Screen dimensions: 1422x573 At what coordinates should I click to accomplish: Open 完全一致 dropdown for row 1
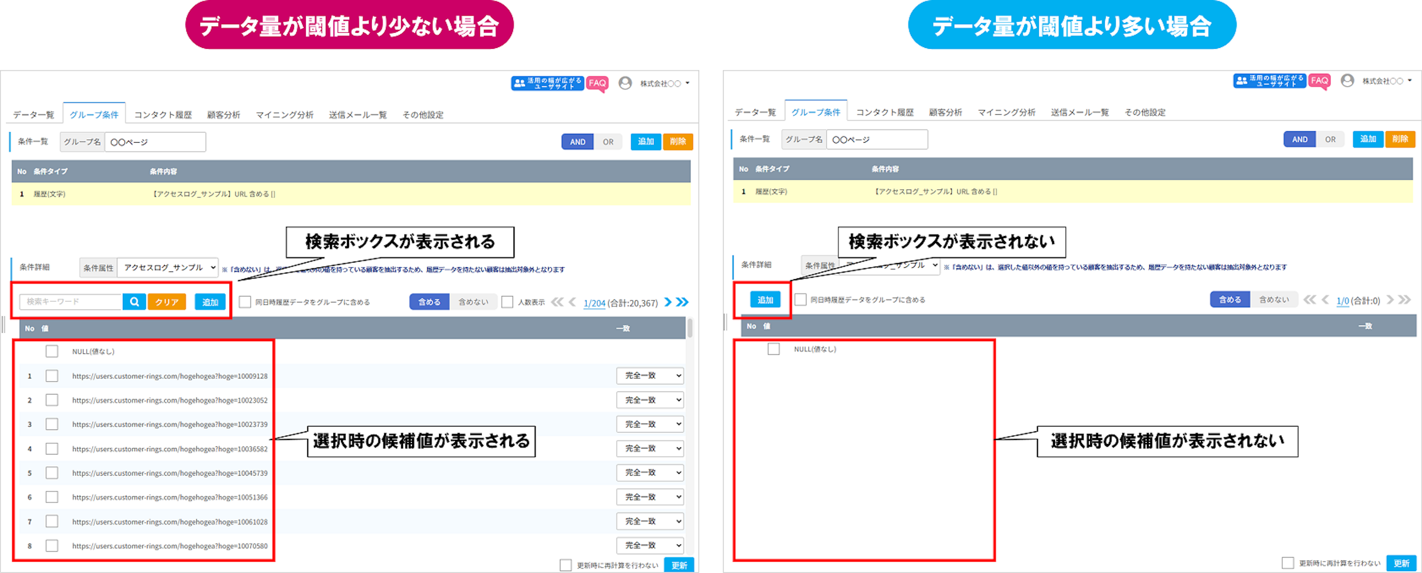(x=650, y=375)
